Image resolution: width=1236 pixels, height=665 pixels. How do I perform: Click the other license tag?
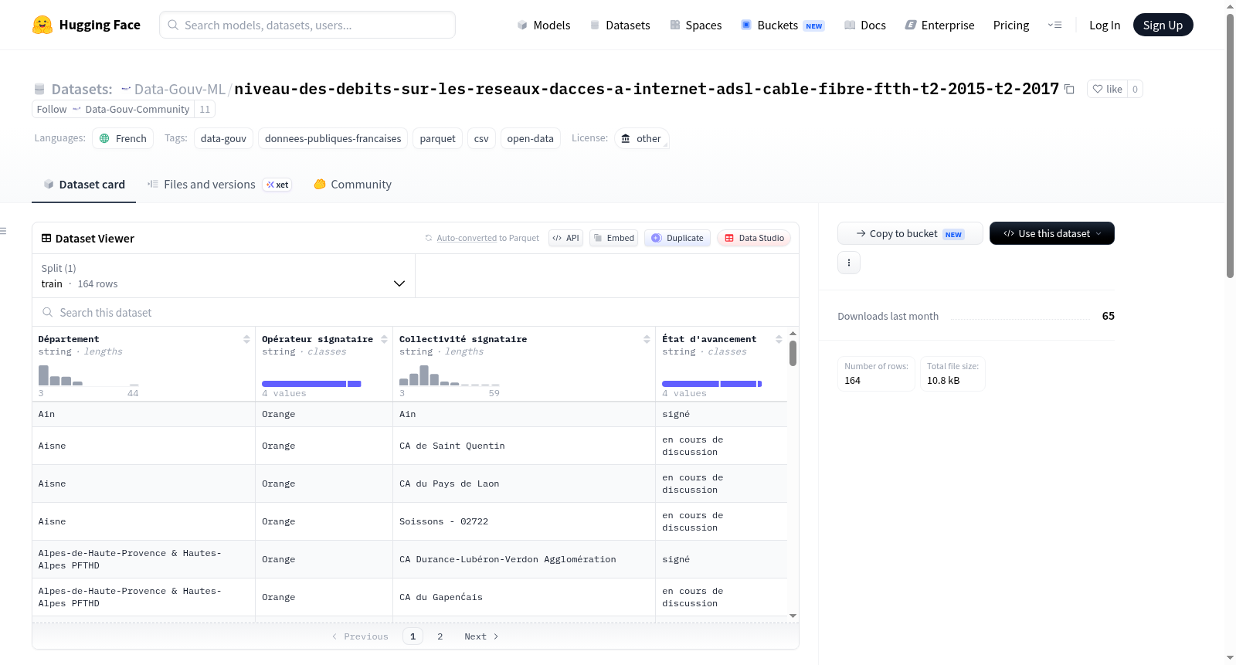642,138
